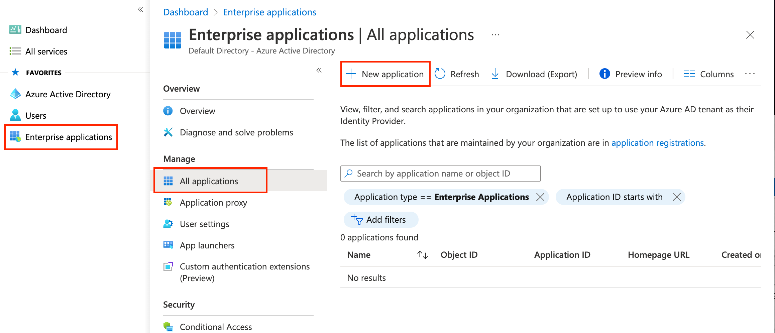Open All services from the sidebar
The image size is (775, 333).
coord(46,51)
